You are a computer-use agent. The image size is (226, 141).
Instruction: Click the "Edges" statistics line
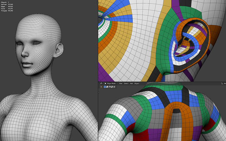[x=7, y=7]
